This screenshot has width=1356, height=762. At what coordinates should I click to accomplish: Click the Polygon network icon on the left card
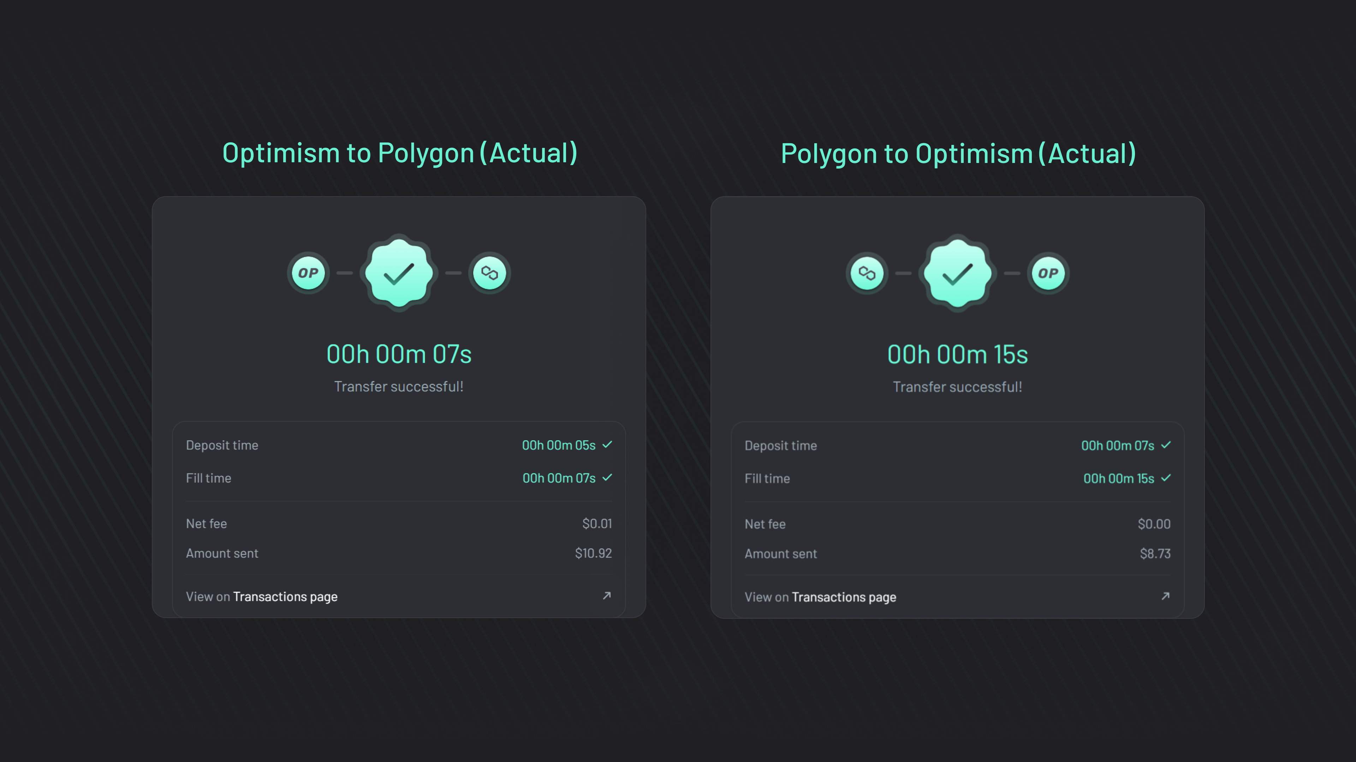pos(489,272)
